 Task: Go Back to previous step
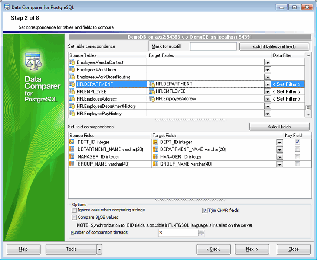click(x=213, y=249)
